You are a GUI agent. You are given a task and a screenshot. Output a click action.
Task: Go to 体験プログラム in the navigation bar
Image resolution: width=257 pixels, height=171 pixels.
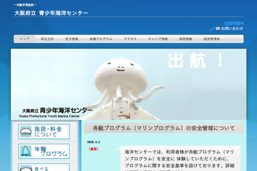click(101, 39)
